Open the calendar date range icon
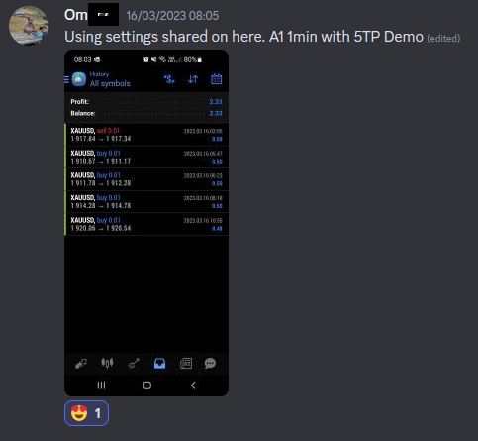The height and width of the screenshot is (441, 478). 217,79
